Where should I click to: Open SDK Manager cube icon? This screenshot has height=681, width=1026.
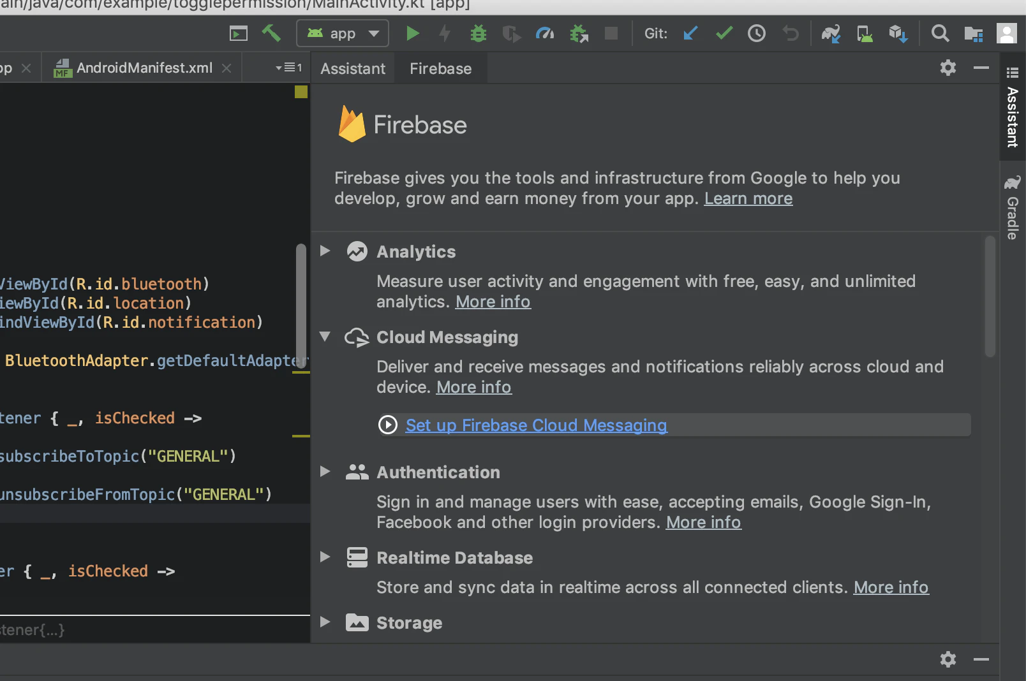898,33
